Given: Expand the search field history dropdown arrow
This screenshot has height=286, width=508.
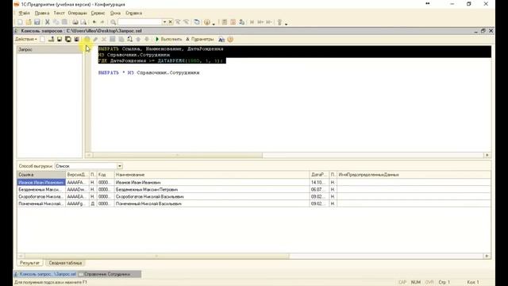Looking at the screenshot, I should (164, 22).
